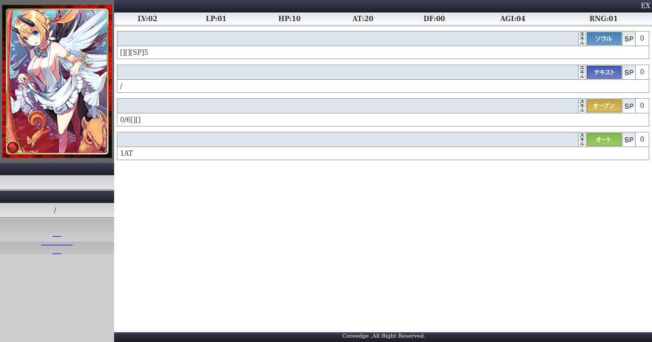
Task: Click the SP value 0 in テキスト row
Action: pos(642,72)
